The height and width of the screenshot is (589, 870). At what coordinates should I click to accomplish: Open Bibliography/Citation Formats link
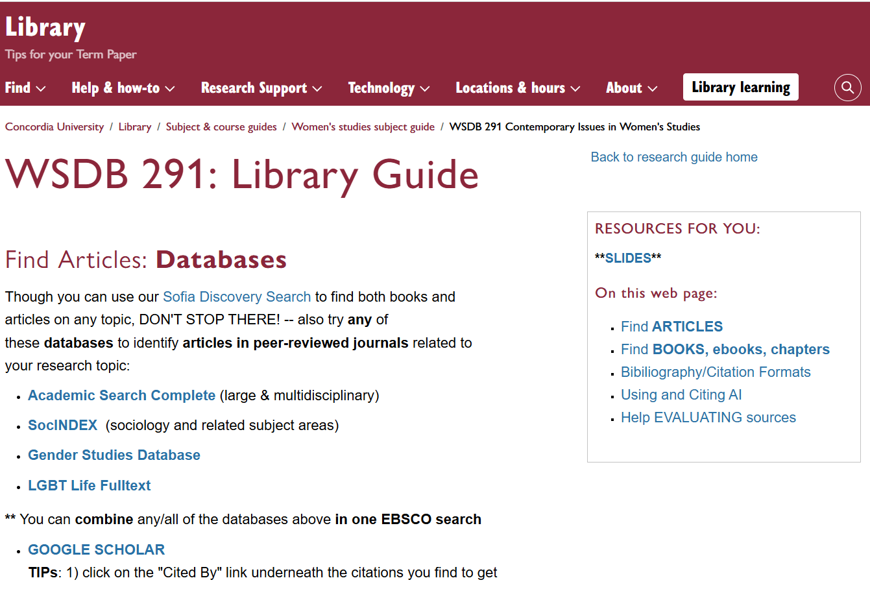pos(716,372)
